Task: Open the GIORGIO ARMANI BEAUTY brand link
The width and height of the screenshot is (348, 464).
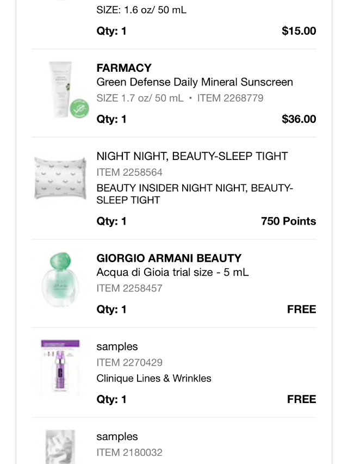Action: coord(169,258)
